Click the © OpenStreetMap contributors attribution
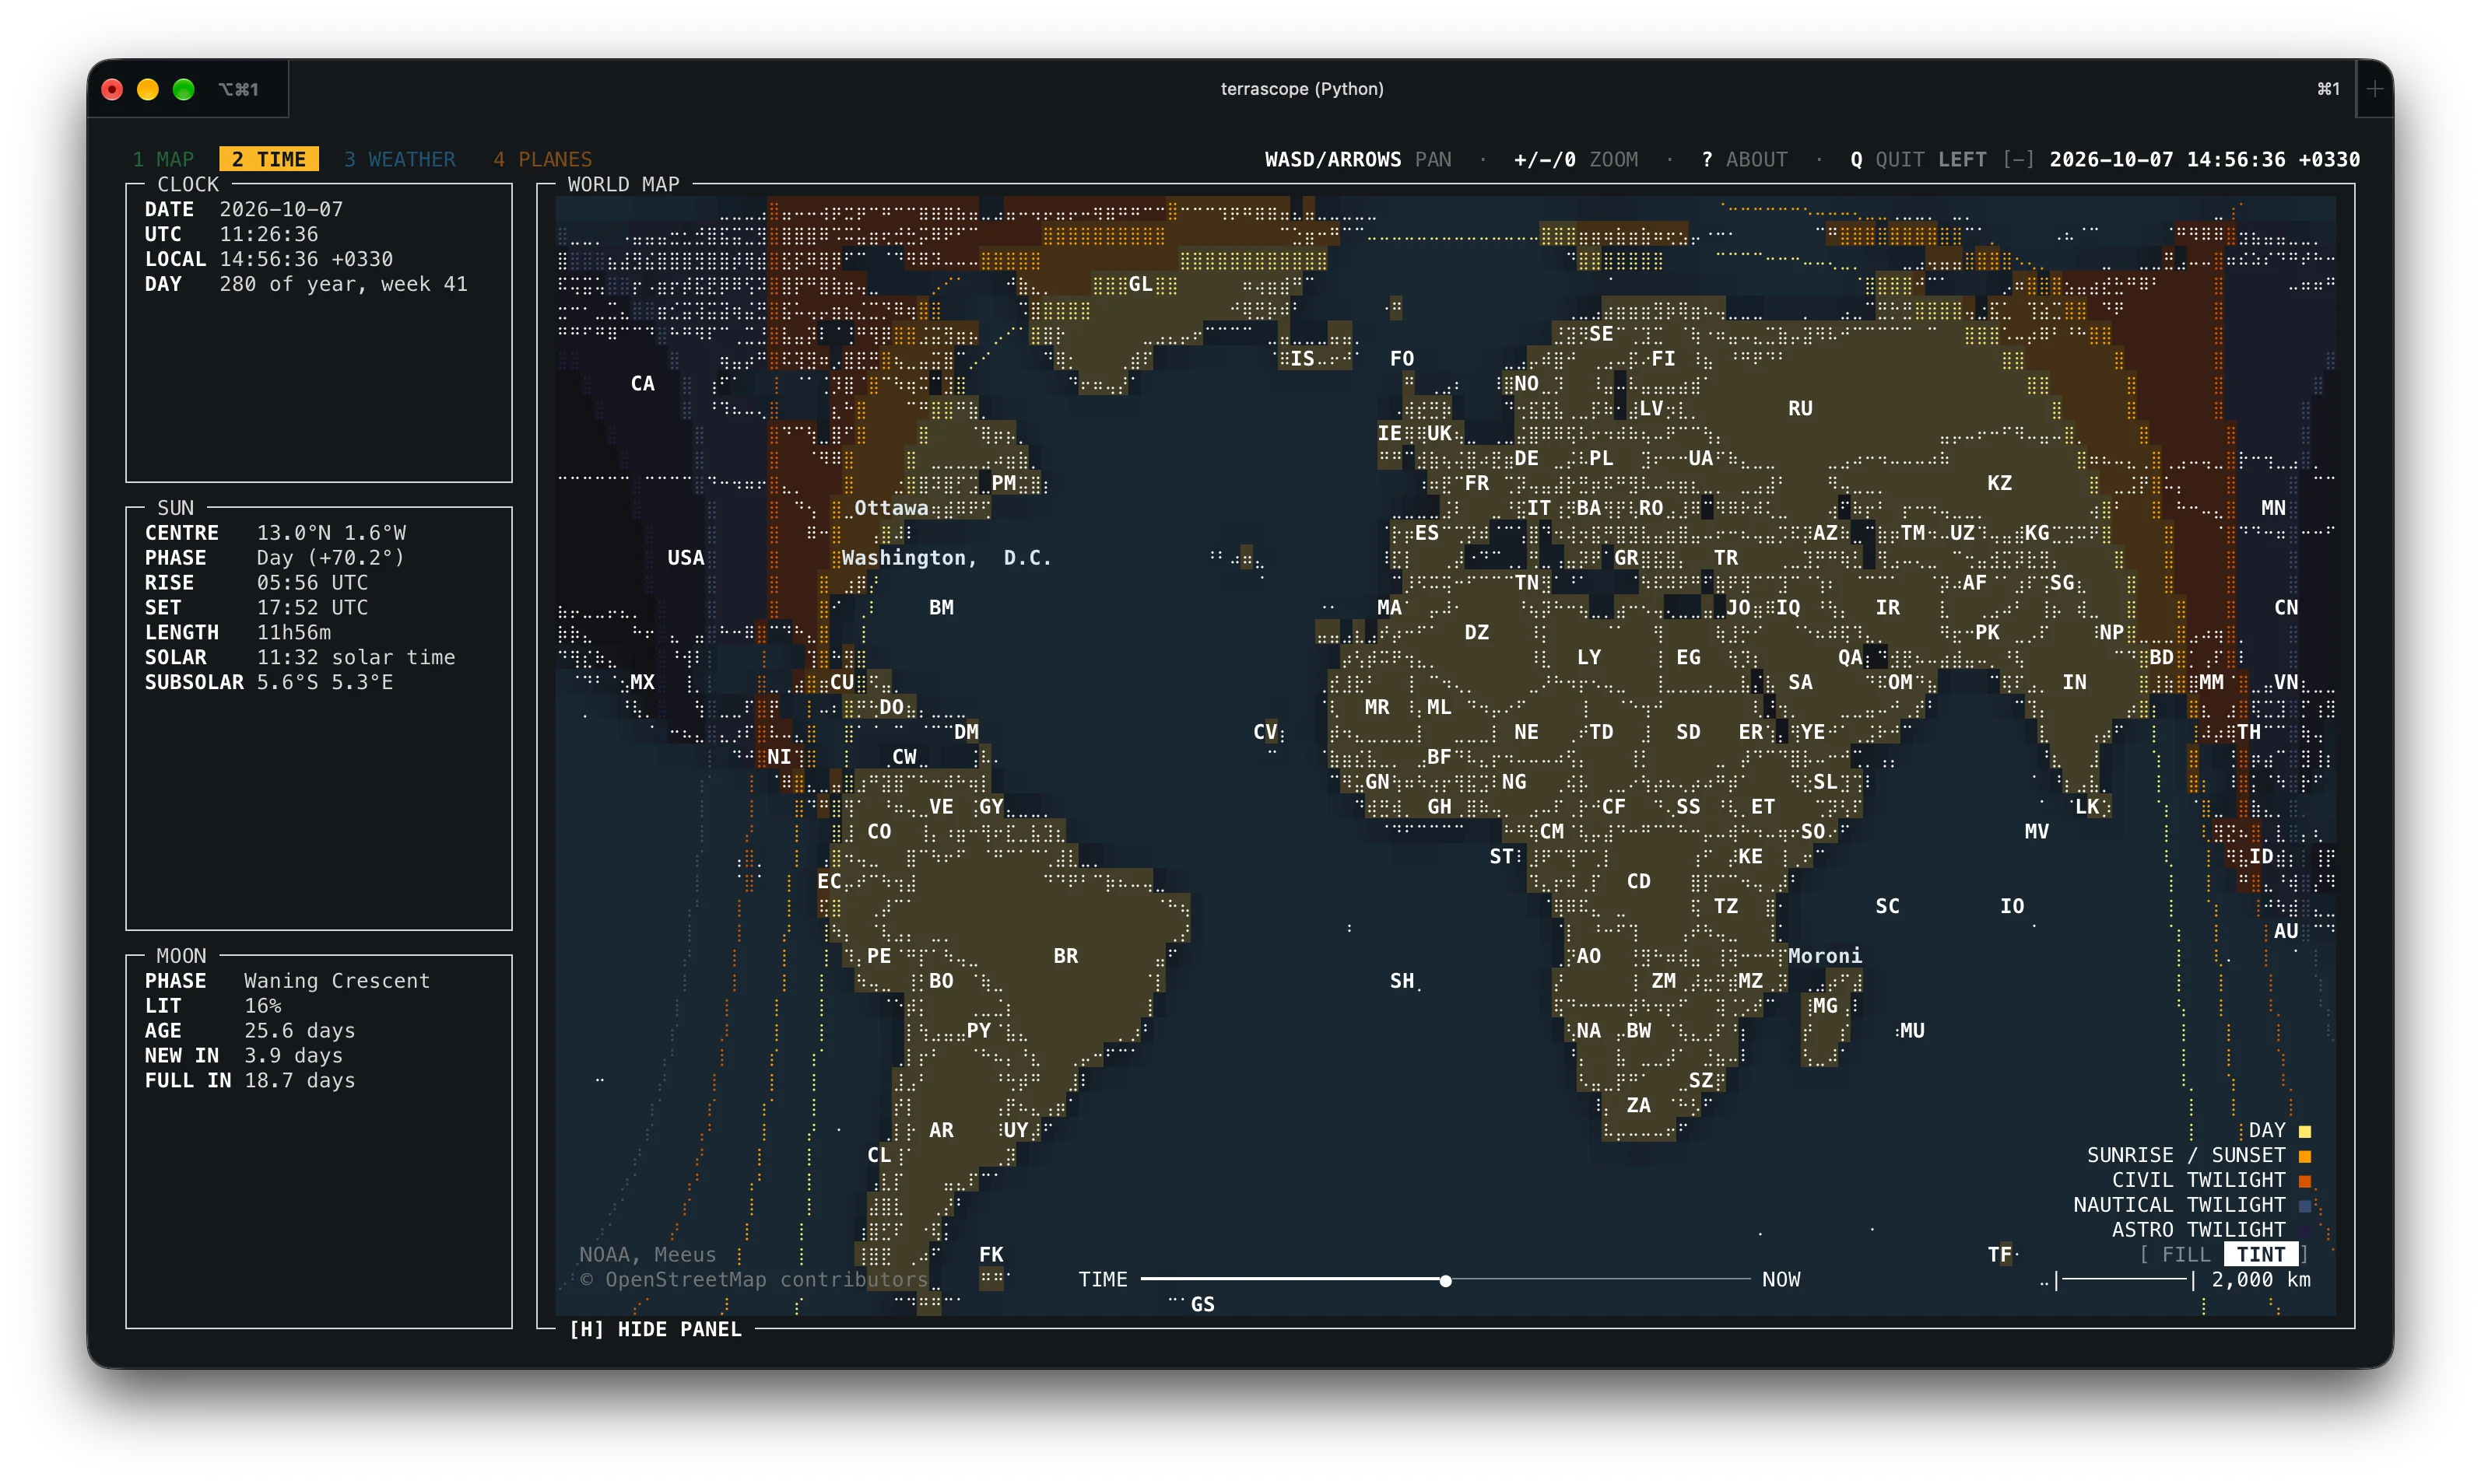 753,1279
